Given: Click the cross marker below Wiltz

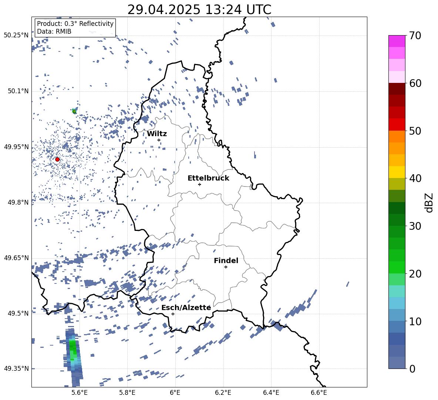Looking at the screenshot, I should [159, 140].
